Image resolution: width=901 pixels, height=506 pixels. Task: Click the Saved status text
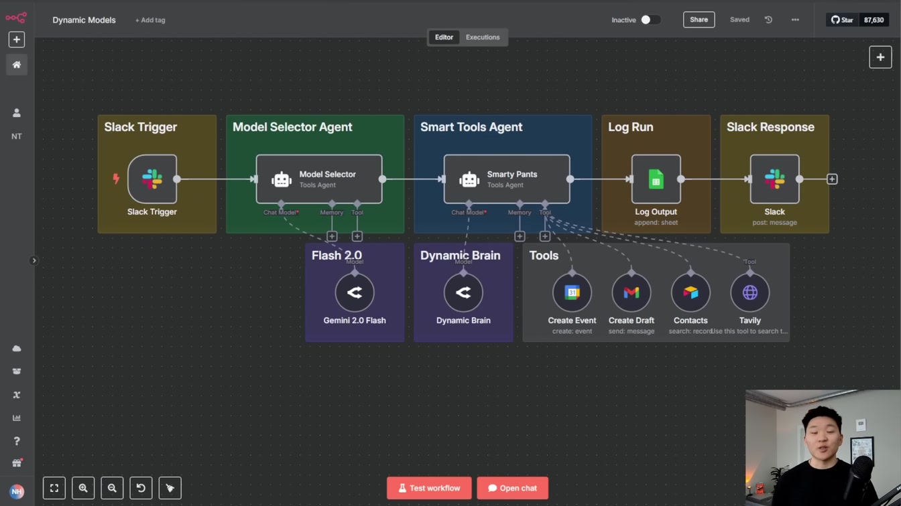[739, 20]
